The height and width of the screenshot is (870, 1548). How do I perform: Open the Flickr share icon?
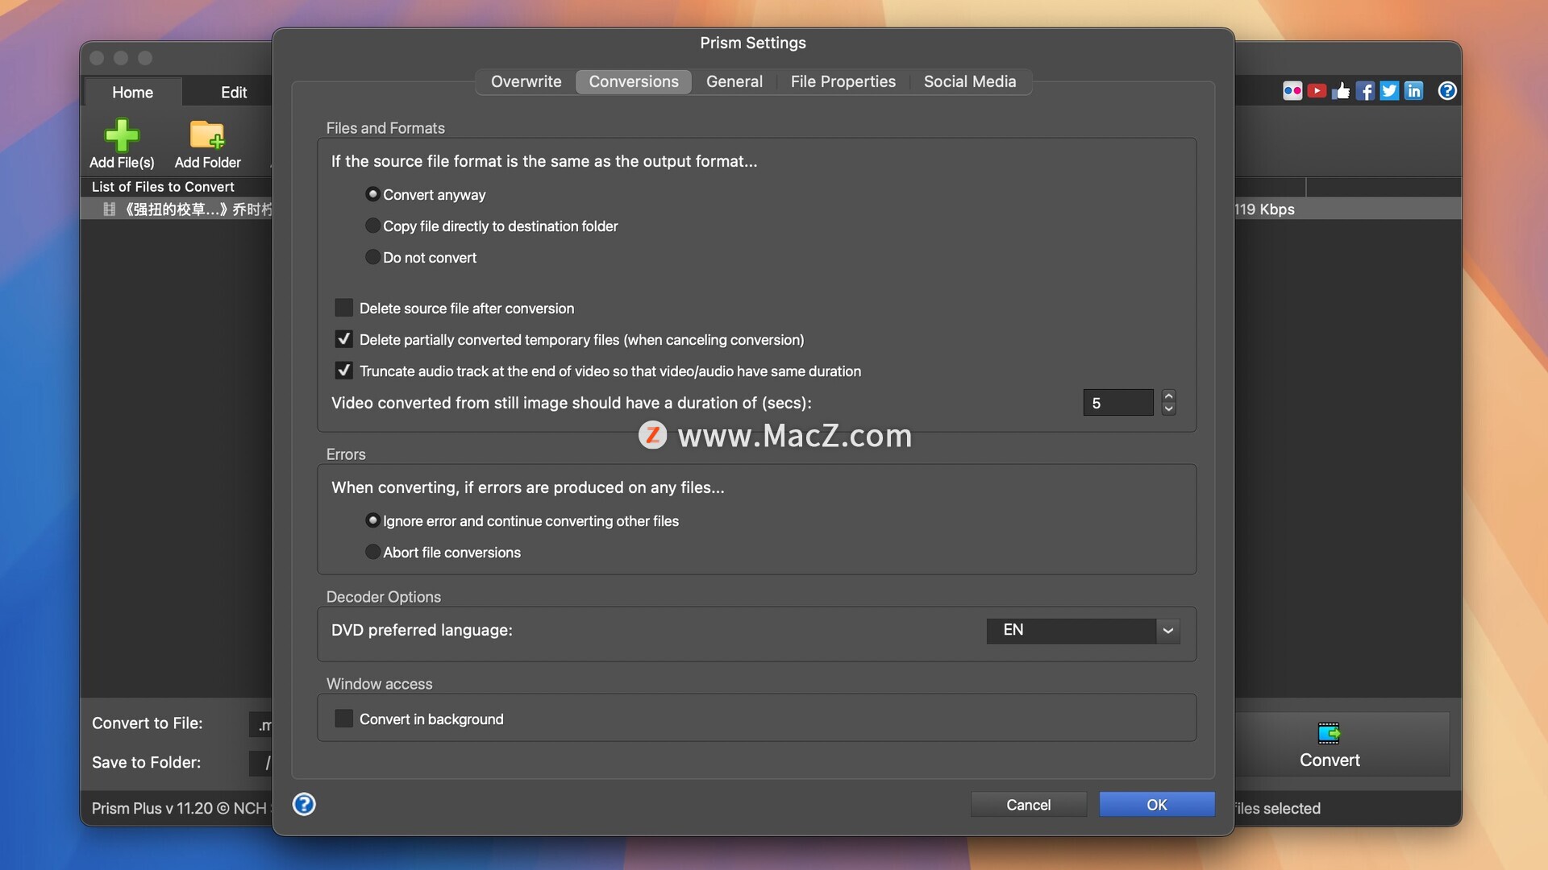(1292, 91)
